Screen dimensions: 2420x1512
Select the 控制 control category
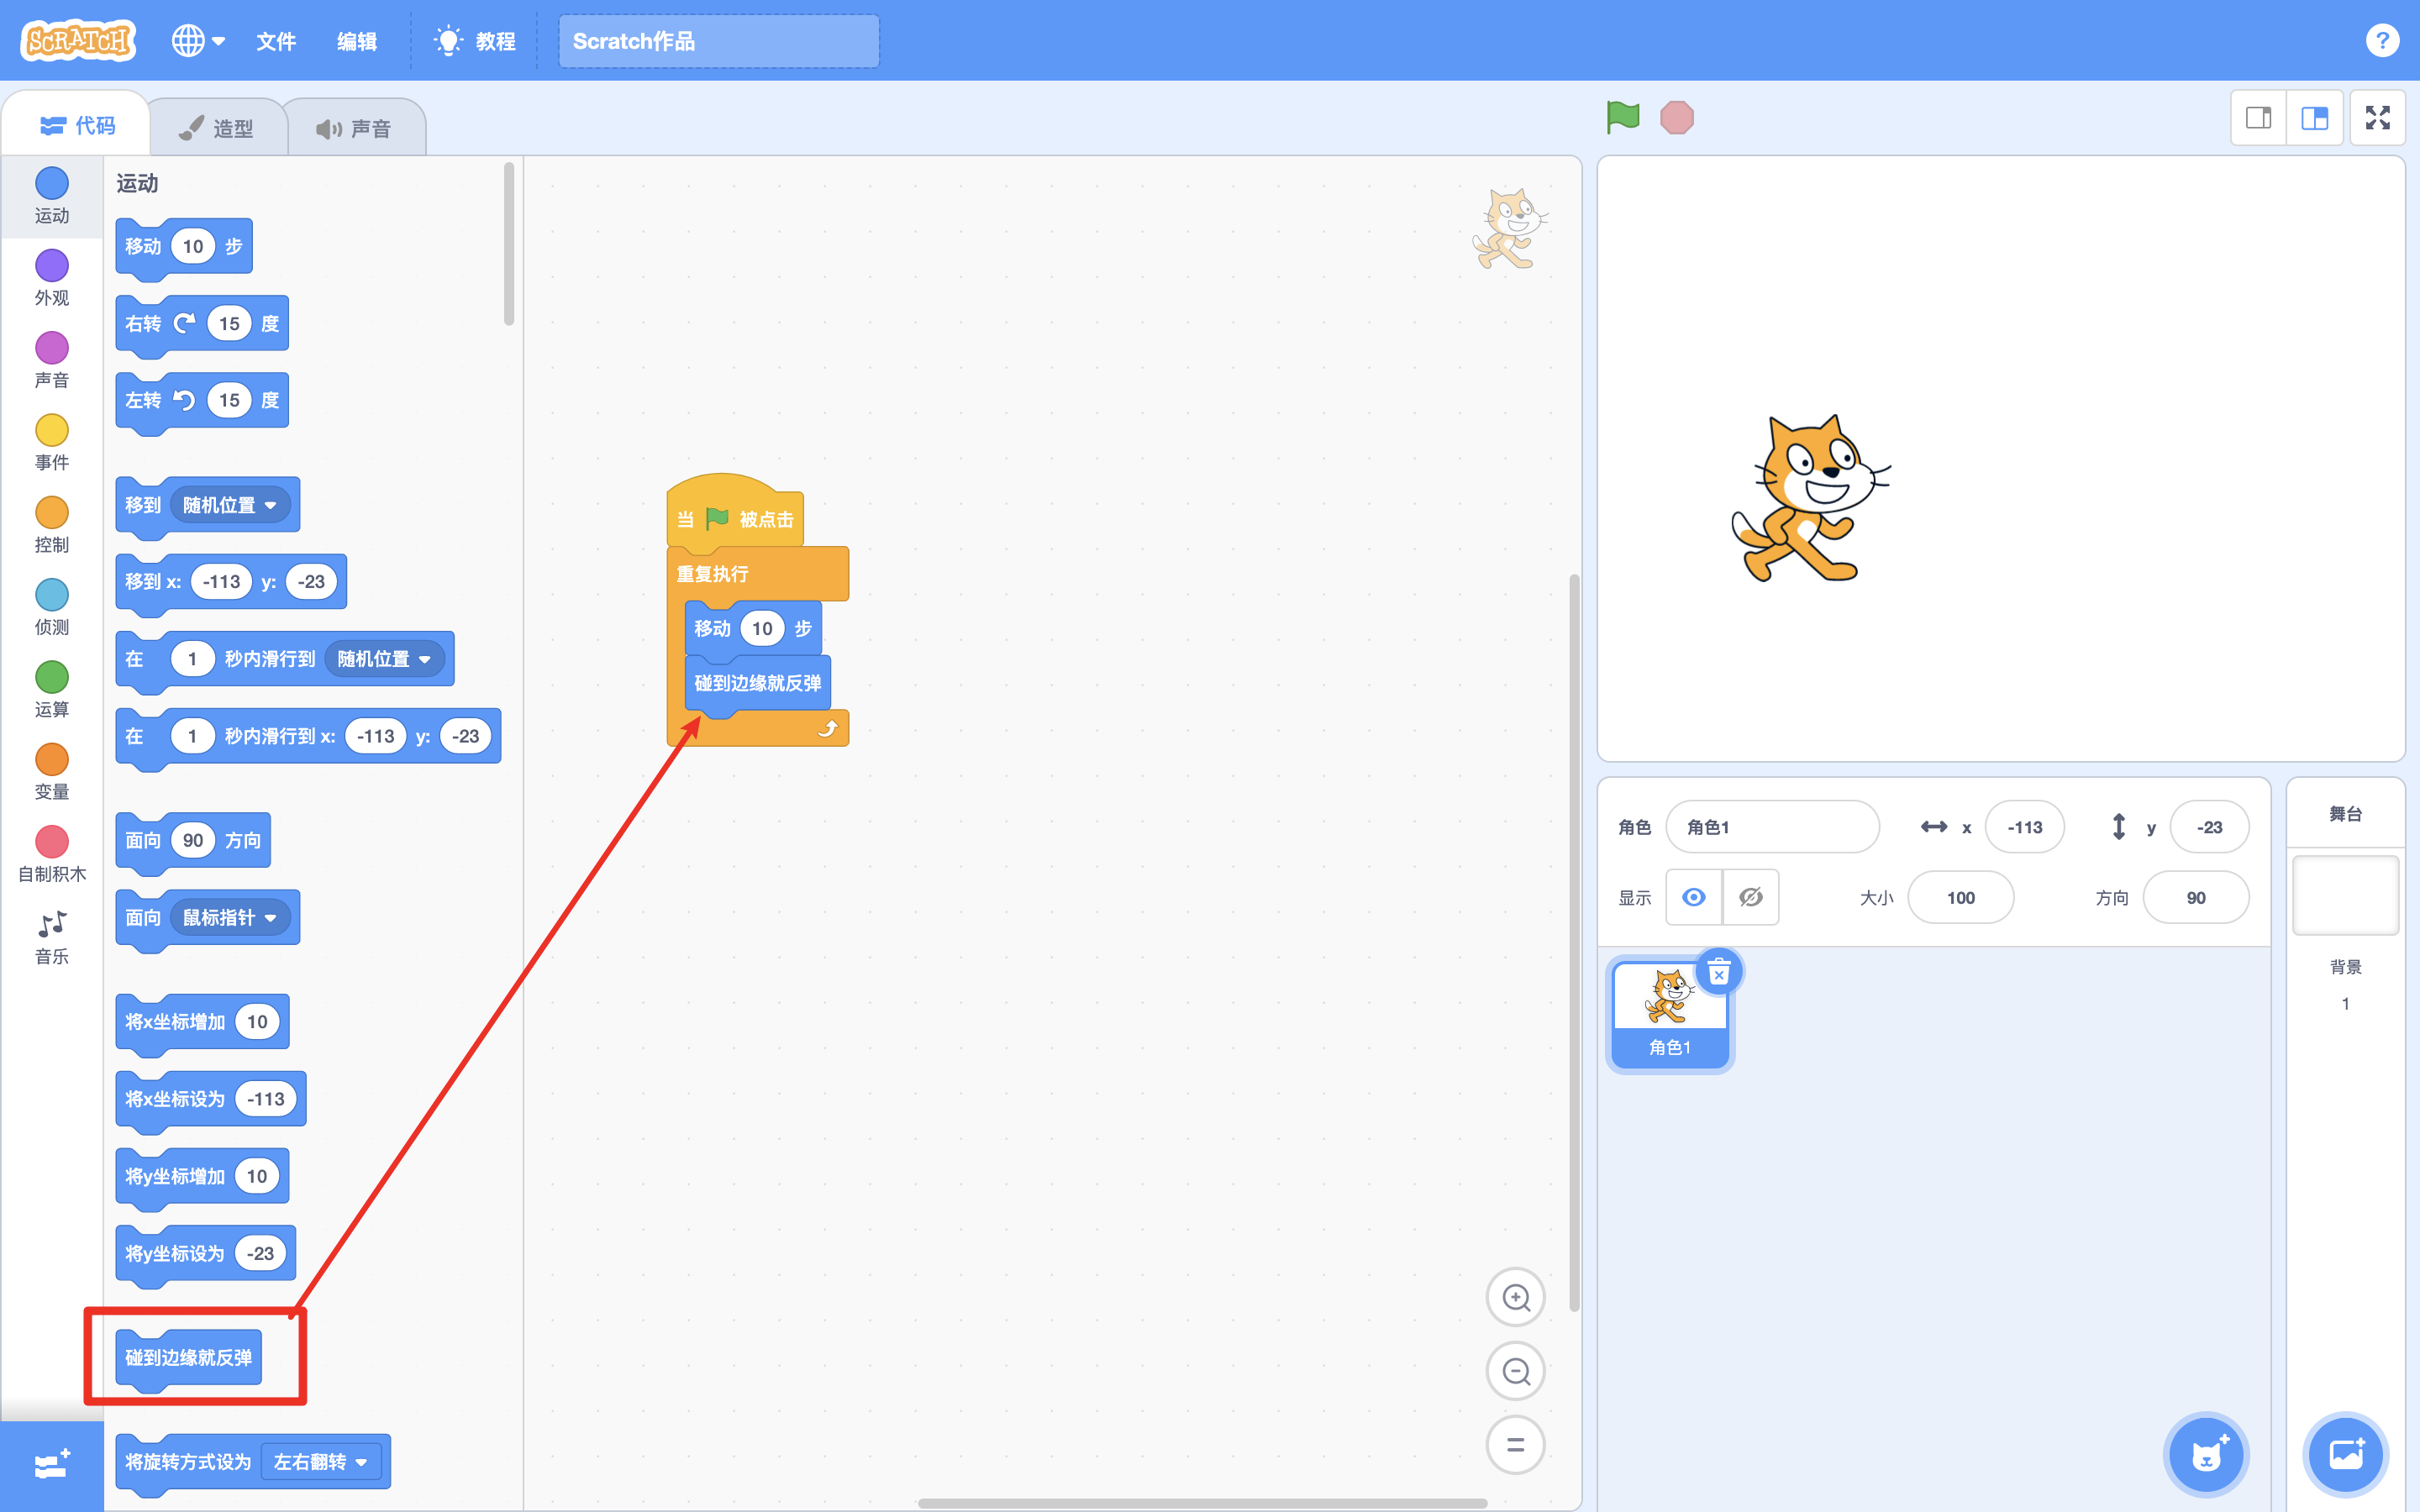pos(52,525)
